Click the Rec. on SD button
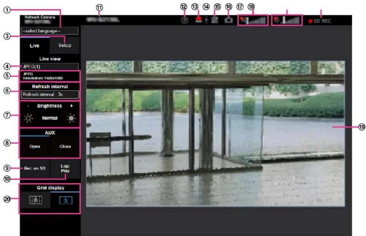 click(35, 168)
